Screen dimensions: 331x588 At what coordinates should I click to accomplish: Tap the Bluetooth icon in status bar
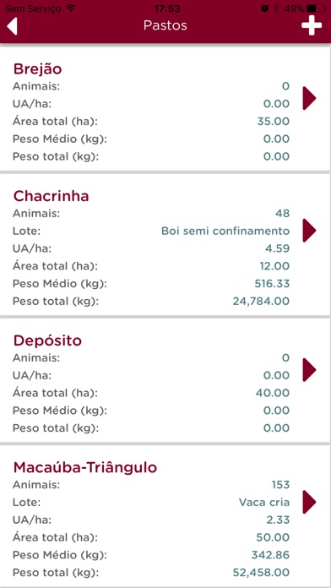pos(277,8)
